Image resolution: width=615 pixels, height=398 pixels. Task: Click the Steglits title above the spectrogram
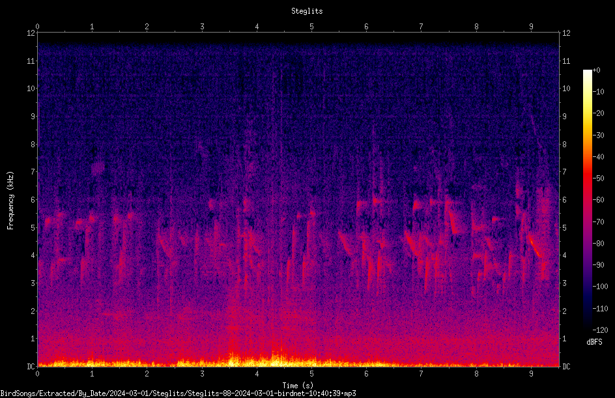[x=307, y=11]
